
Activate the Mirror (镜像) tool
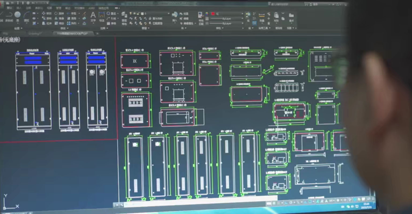coord(59,18)
